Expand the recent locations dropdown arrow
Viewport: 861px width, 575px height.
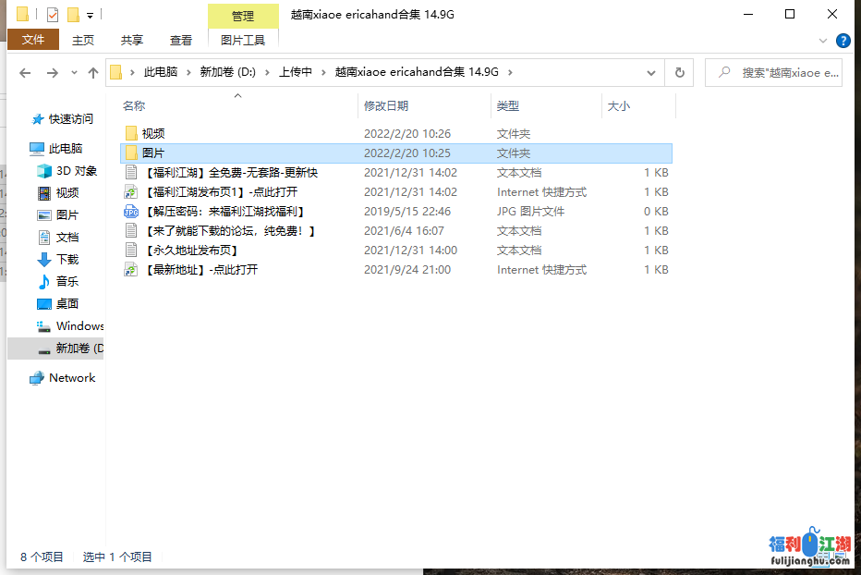click(74, 73)
